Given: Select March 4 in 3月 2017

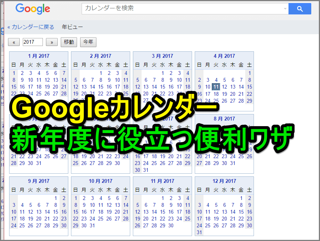Looking at the screenshot, I should click(188, 73).
